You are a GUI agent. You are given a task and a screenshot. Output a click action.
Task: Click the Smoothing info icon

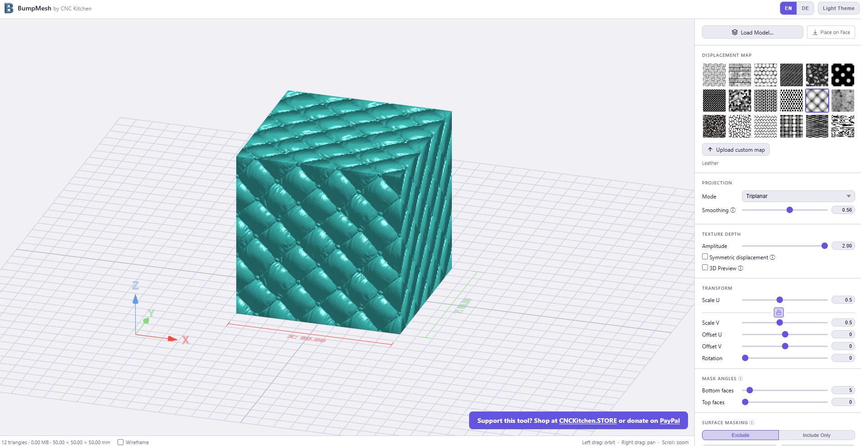pos(732,210)
